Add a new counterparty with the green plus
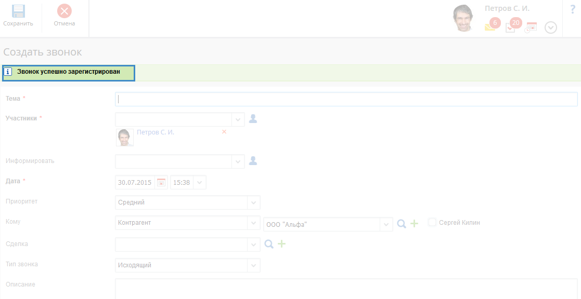The image size is (581, 299). point(414,223)
